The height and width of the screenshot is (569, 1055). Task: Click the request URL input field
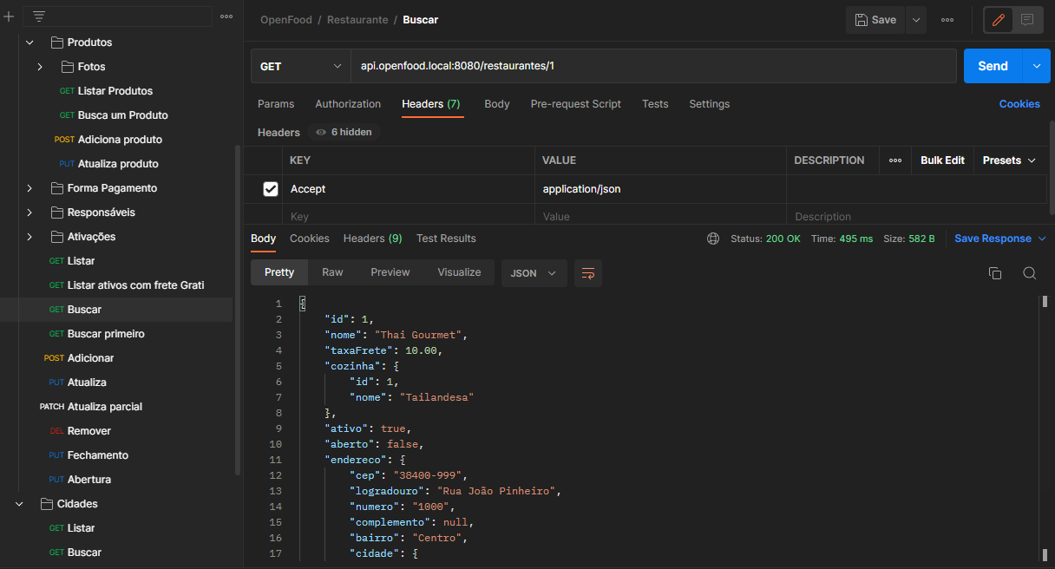tap(607, 65)
